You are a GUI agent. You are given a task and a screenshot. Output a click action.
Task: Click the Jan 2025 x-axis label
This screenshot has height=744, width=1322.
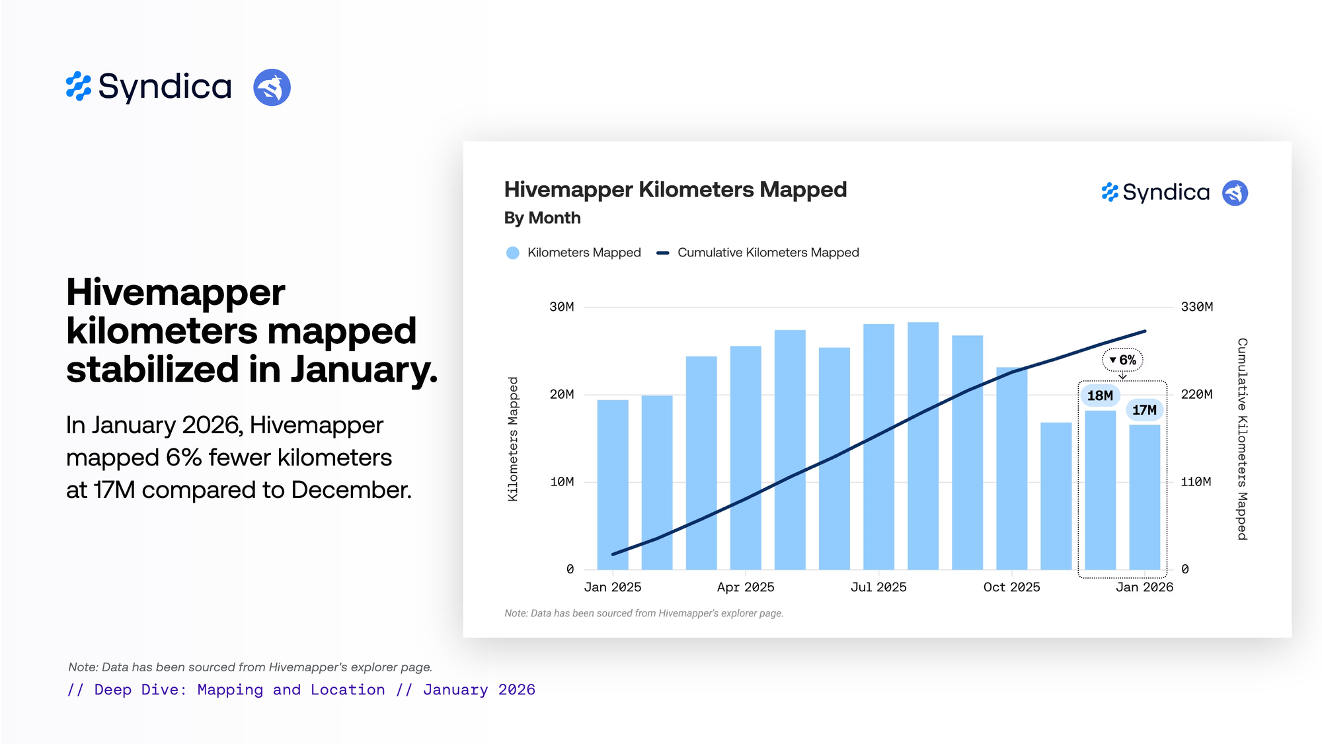(613, 587)
